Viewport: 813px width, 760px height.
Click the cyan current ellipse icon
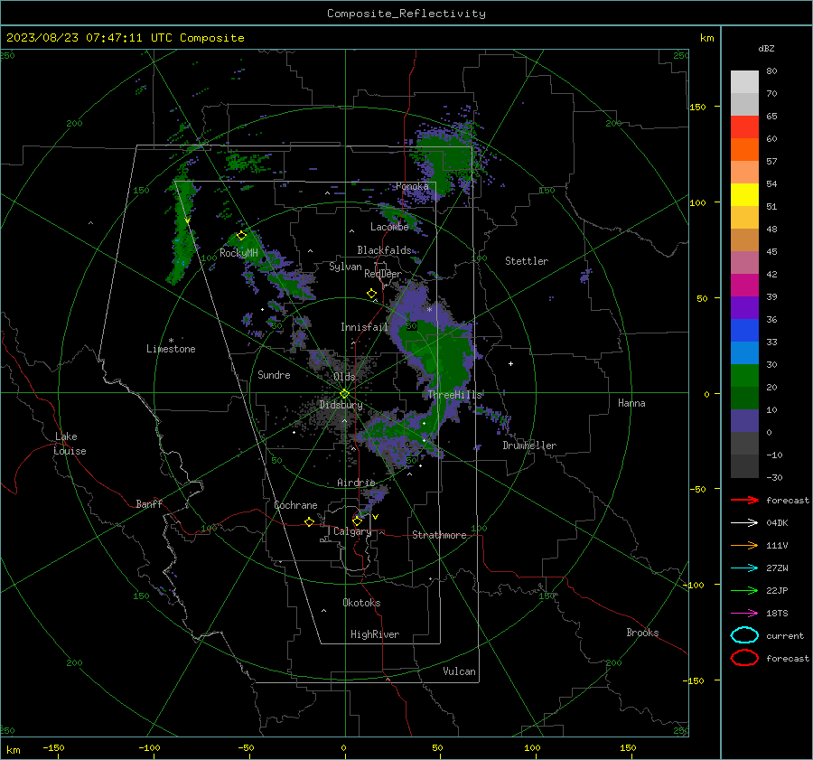point(744,635)
